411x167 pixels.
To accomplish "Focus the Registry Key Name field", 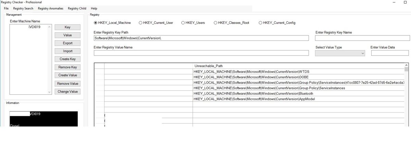I will (362, 38).
